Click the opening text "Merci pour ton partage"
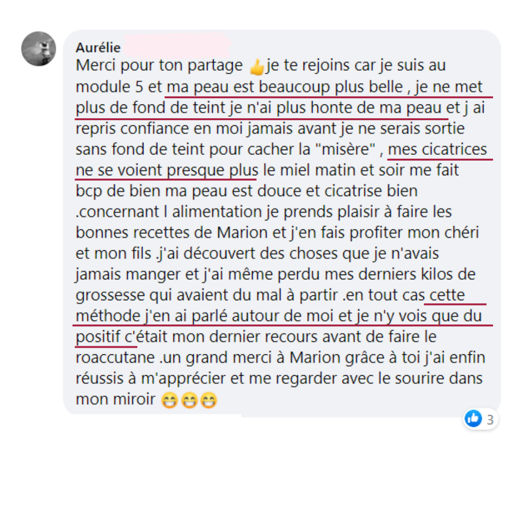The height and width of the screenshot is (513, 513). [x=159, y=66]
